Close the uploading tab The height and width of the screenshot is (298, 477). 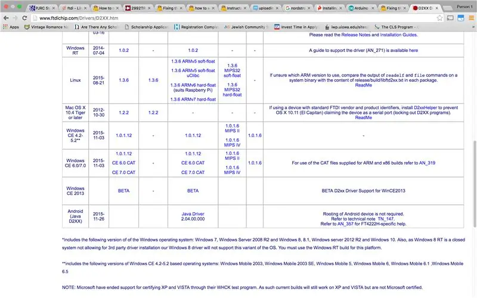pos(277,8)
